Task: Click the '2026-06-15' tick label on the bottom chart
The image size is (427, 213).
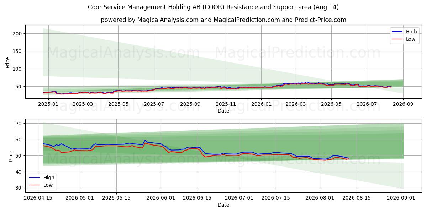Action: click(197, 198)
